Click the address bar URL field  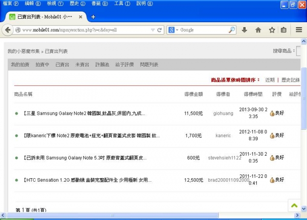86,30
